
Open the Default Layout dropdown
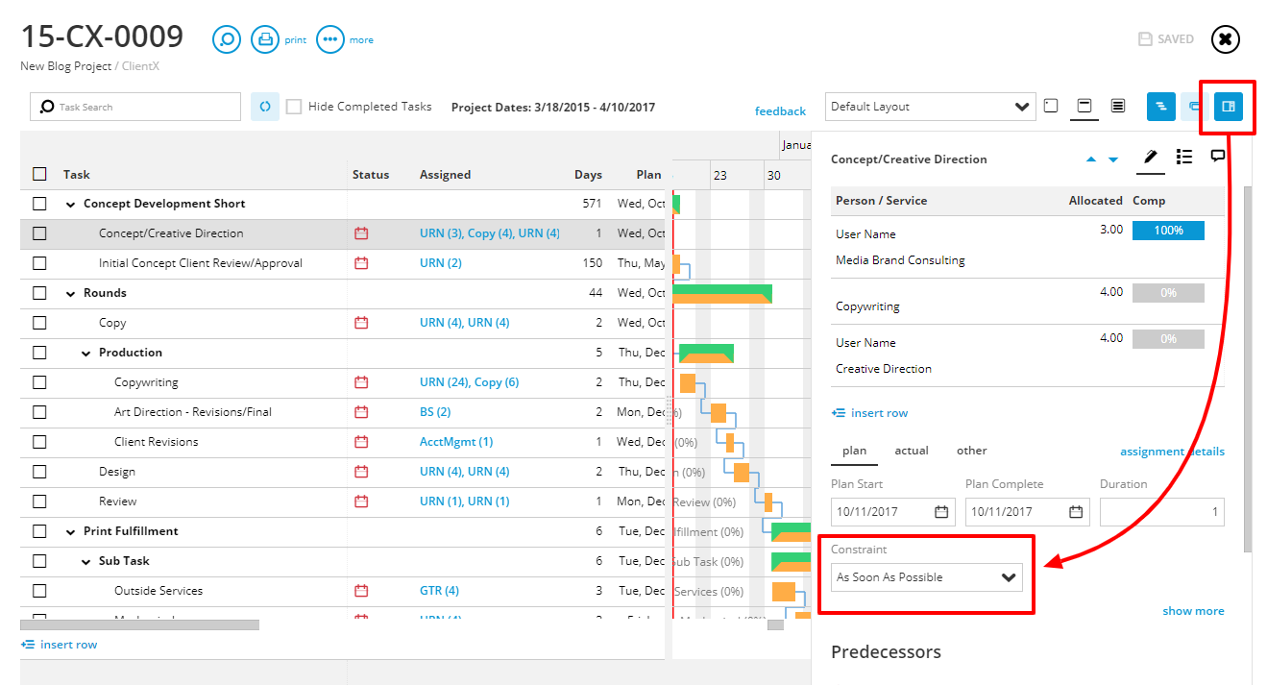click(x=930, y=107)
